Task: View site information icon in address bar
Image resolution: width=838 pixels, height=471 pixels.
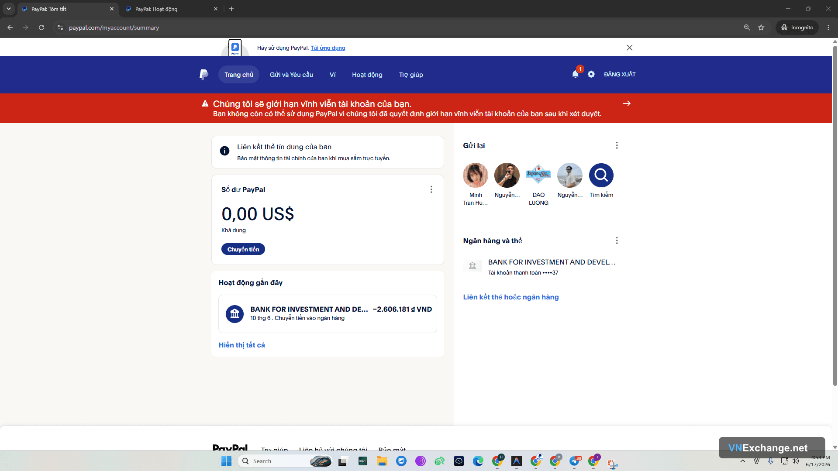Action: point(60,28)
